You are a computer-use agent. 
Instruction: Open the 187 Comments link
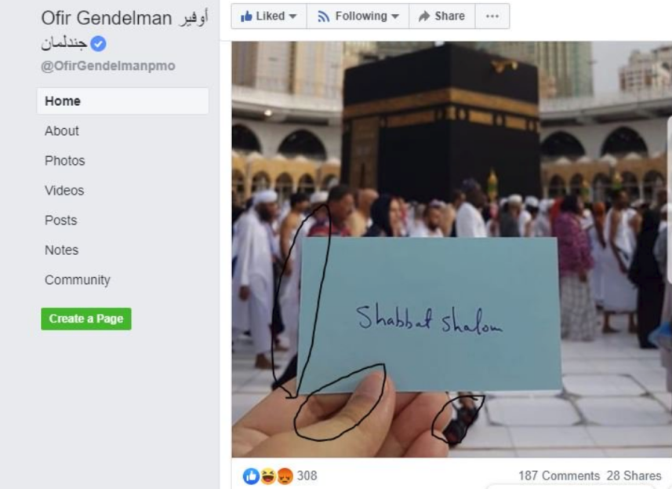coord(559,476)
